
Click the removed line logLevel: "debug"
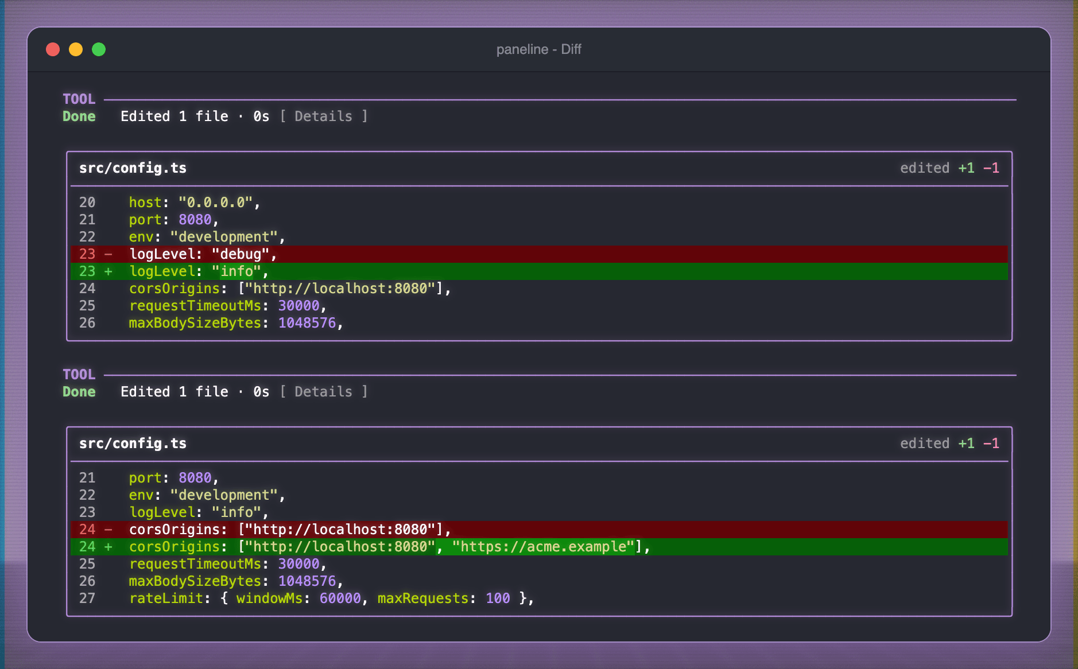(539, 254)
